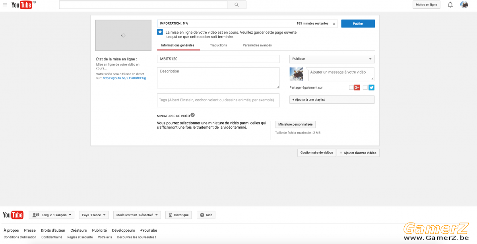Click the À propos footer link
This screenshot has width=477, height=244.
[x=11, y=230]
